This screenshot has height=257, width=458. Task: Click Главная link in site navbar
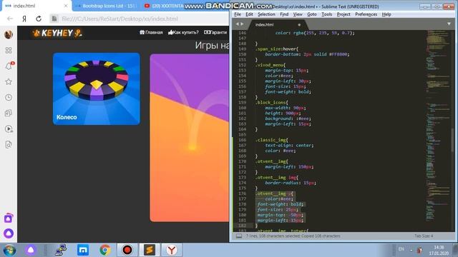pyautogui.click(x=151, y=32)
